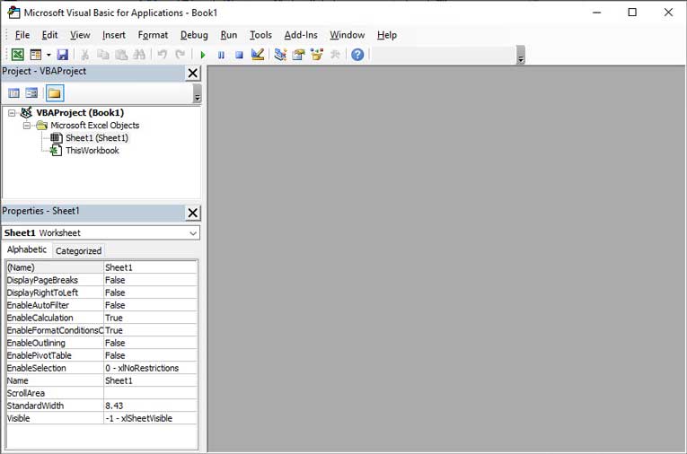This screenshot has height=454, width=687.
Task: Click the empty ScrollArea value field
Action: point(150,394)
